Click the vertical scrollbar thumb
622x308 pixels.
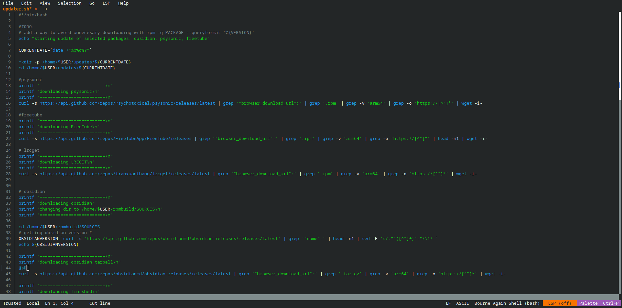(620, 56)
